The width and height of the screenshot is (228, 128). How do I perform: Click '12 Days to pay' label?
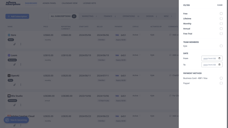103,101
